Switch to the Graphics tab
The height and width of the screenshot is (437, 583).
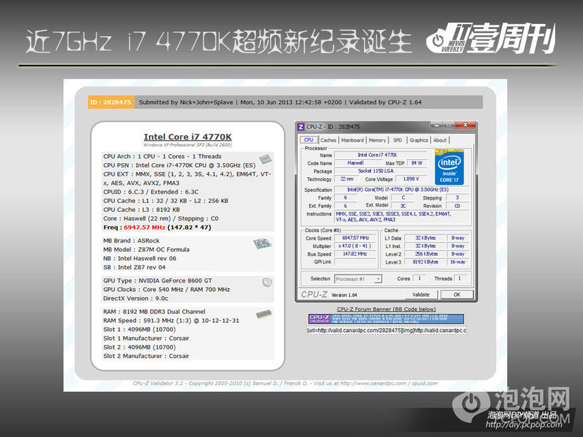[419, 140]
